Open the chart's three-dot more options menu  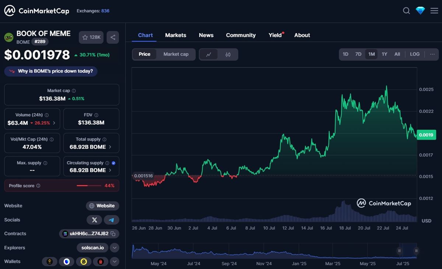coord(432,54)
